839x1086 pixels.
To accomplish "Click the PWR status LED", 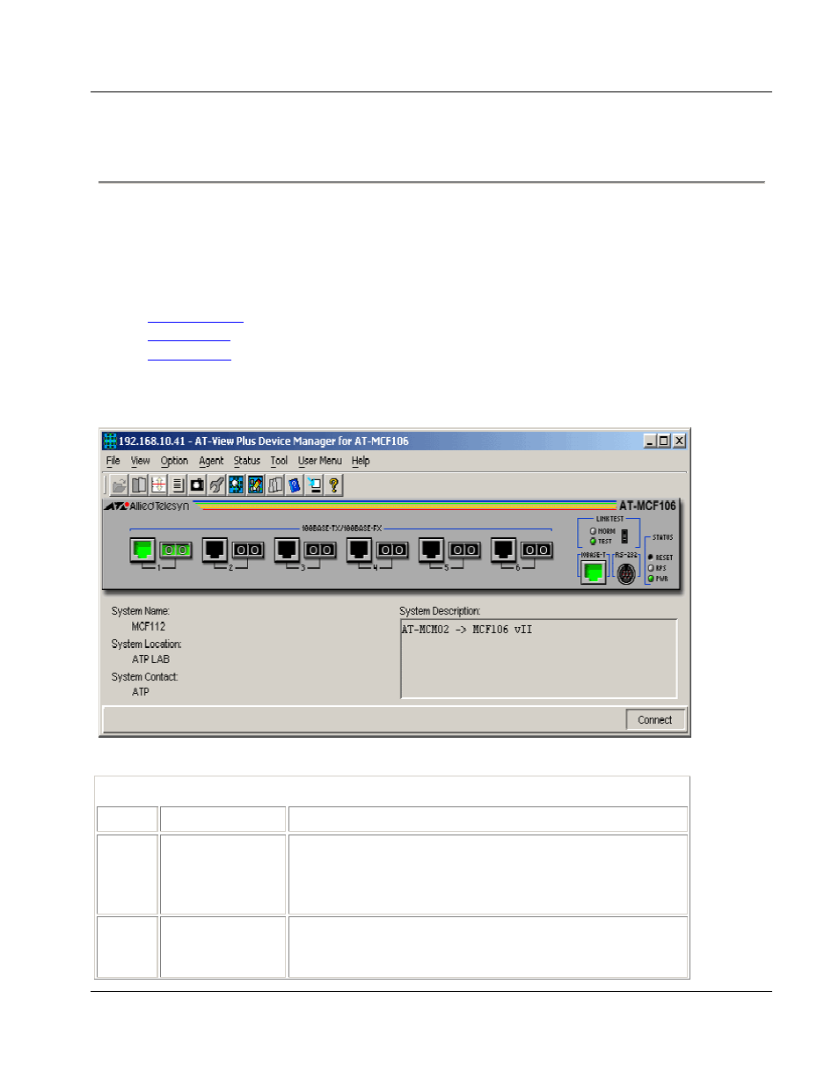I will click(x=651, y=579).
